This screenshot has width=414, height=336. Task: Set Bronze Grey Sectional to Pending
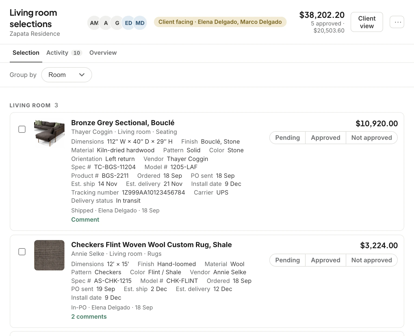click(287, 138)
